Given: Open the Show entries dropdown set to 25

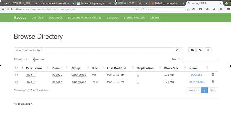Looking at the screenshot, I should [28, 59].
